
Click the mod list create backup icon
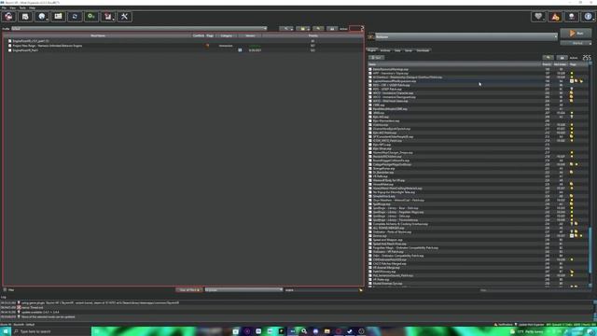[332, 29]
